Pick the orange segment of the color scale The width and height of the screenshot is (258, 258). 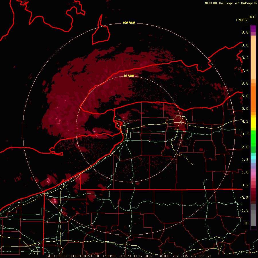253,99
